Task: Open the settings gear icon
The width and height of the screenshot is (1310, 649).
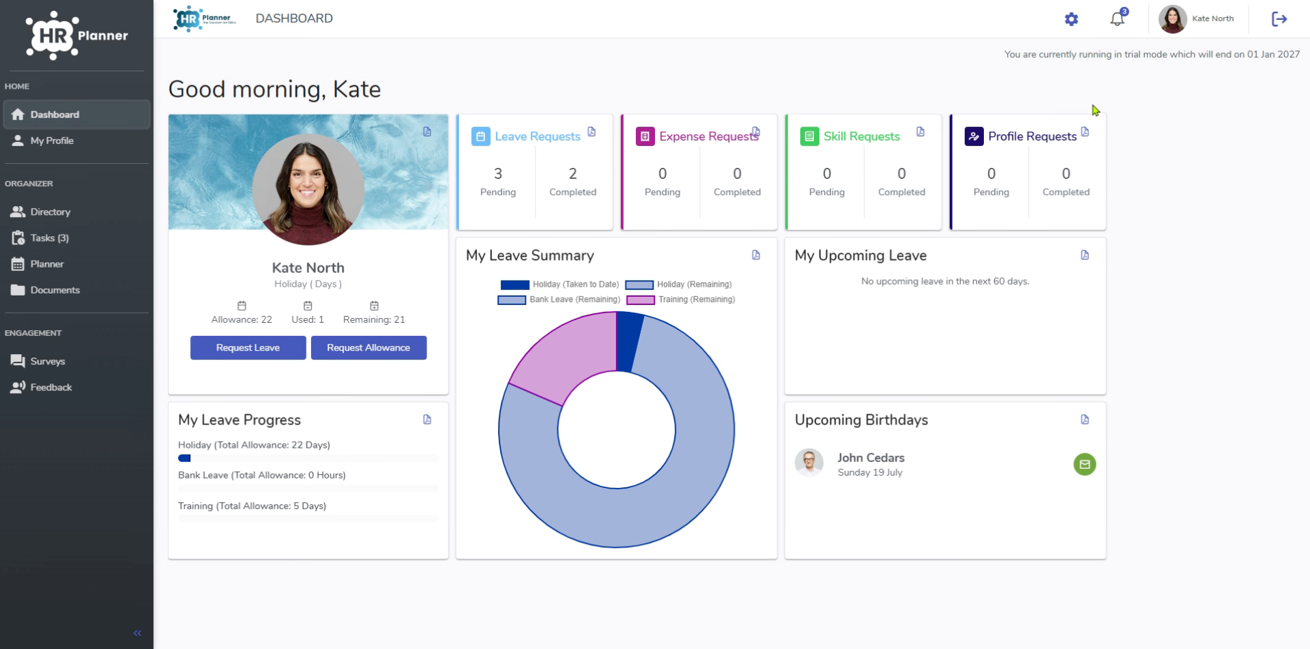Action: pyautogui.click(x=1071, y=19)
